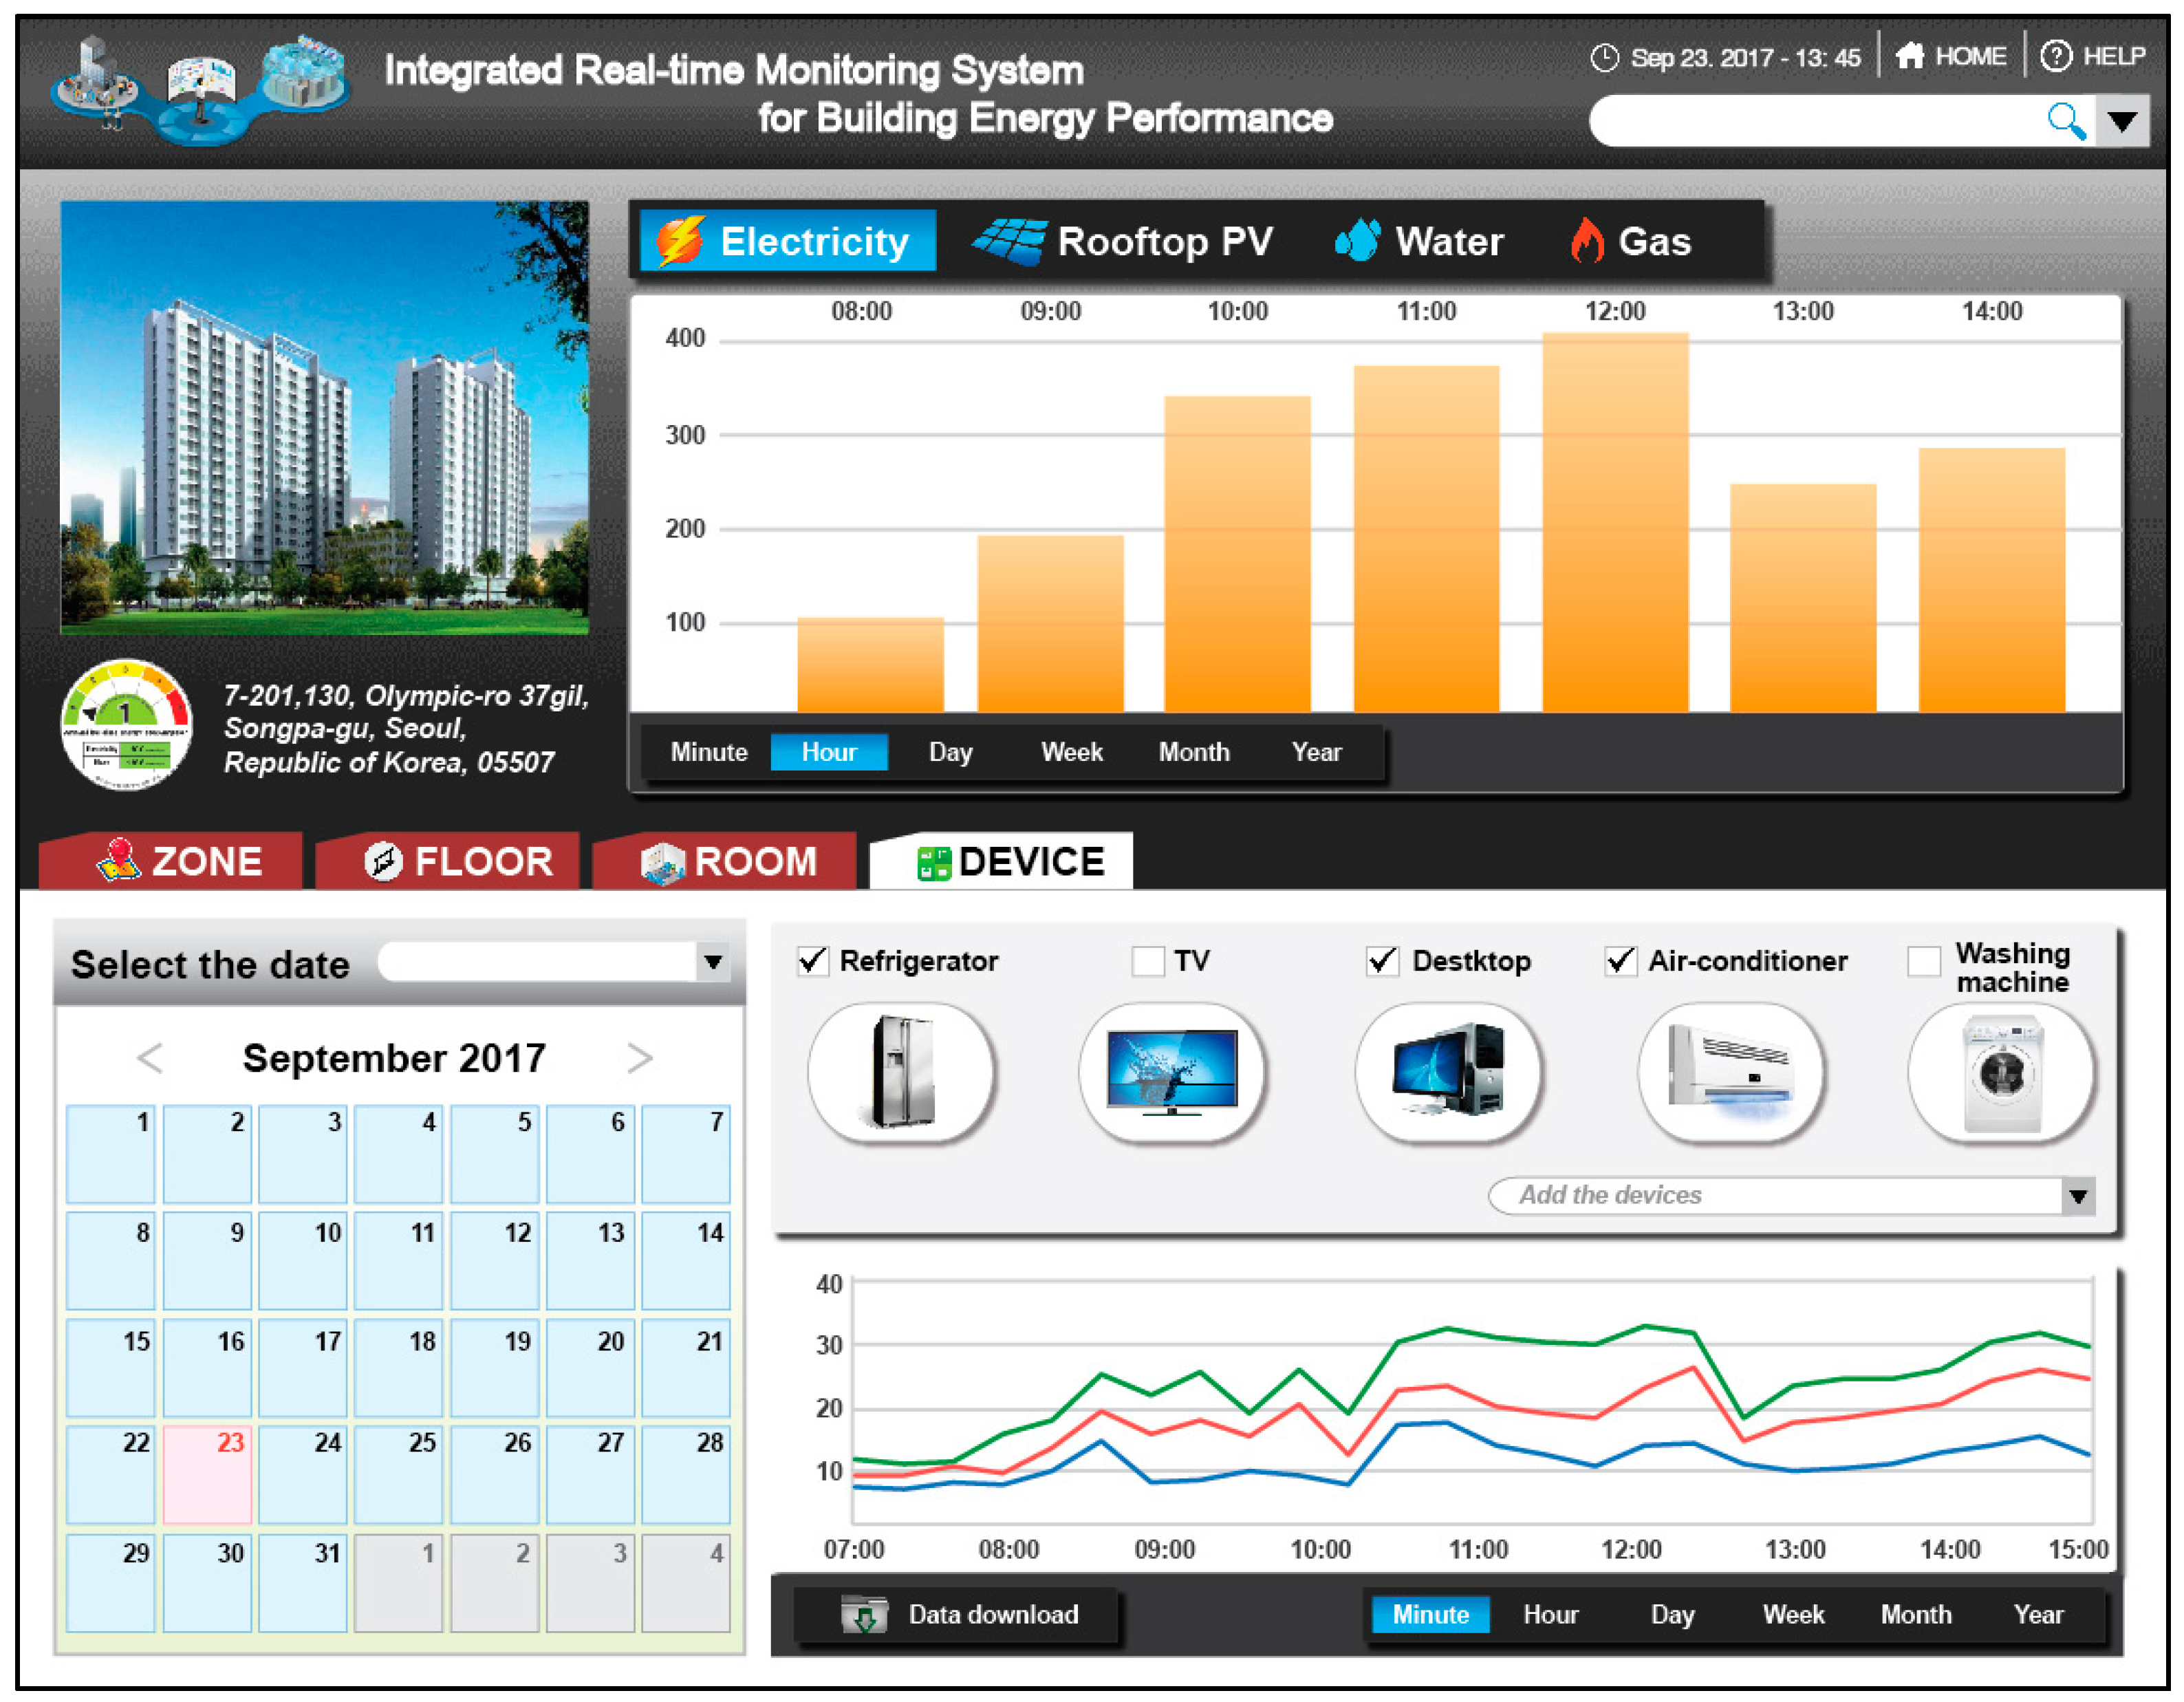Open the search bar dropdown arrow

coord(2122,122)
